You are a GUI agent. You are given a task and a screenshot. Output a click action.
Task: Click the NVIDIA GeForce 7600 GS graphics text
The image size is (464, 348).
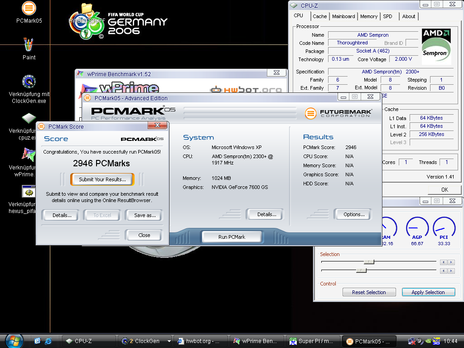point(240,187)
